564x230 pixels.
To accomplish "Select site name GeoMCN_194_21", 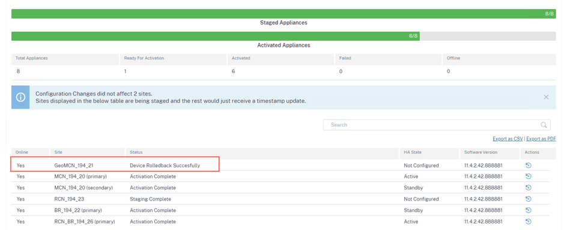I will [73, 166].
